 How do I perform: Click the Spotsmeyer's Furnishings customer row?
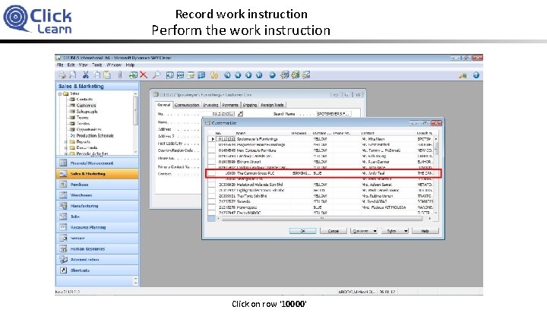pyautogui.click(x=321, y=139)
